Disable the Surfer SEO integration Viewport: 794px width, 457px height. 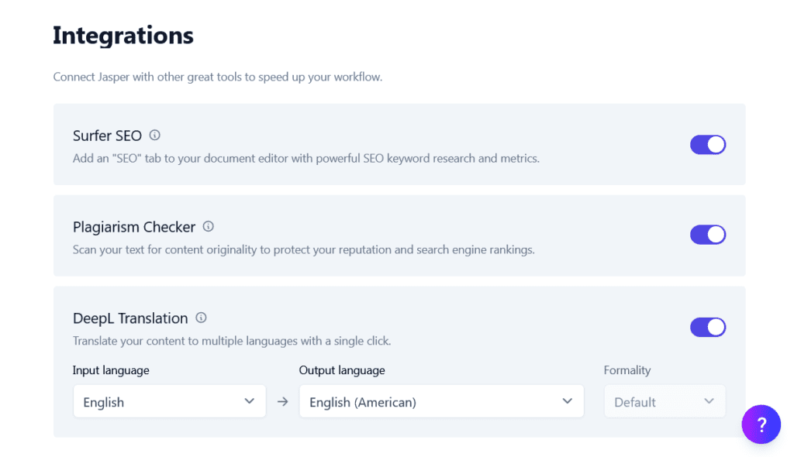pos(708,144)
